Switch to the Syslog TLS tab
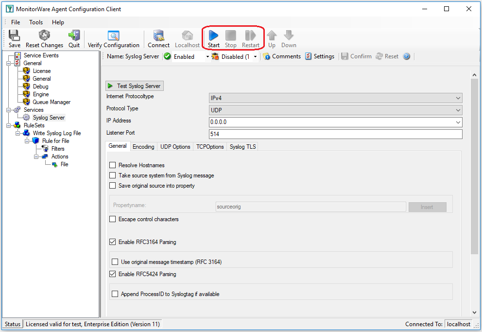Viewport: 482px width, 332px height. [242, 147]
